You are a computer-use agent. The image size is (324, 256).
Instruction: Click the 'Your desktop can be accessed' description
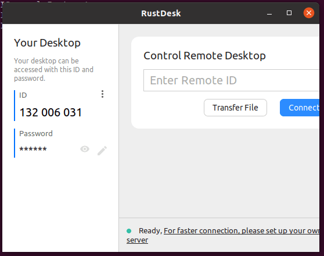point(54,70)
